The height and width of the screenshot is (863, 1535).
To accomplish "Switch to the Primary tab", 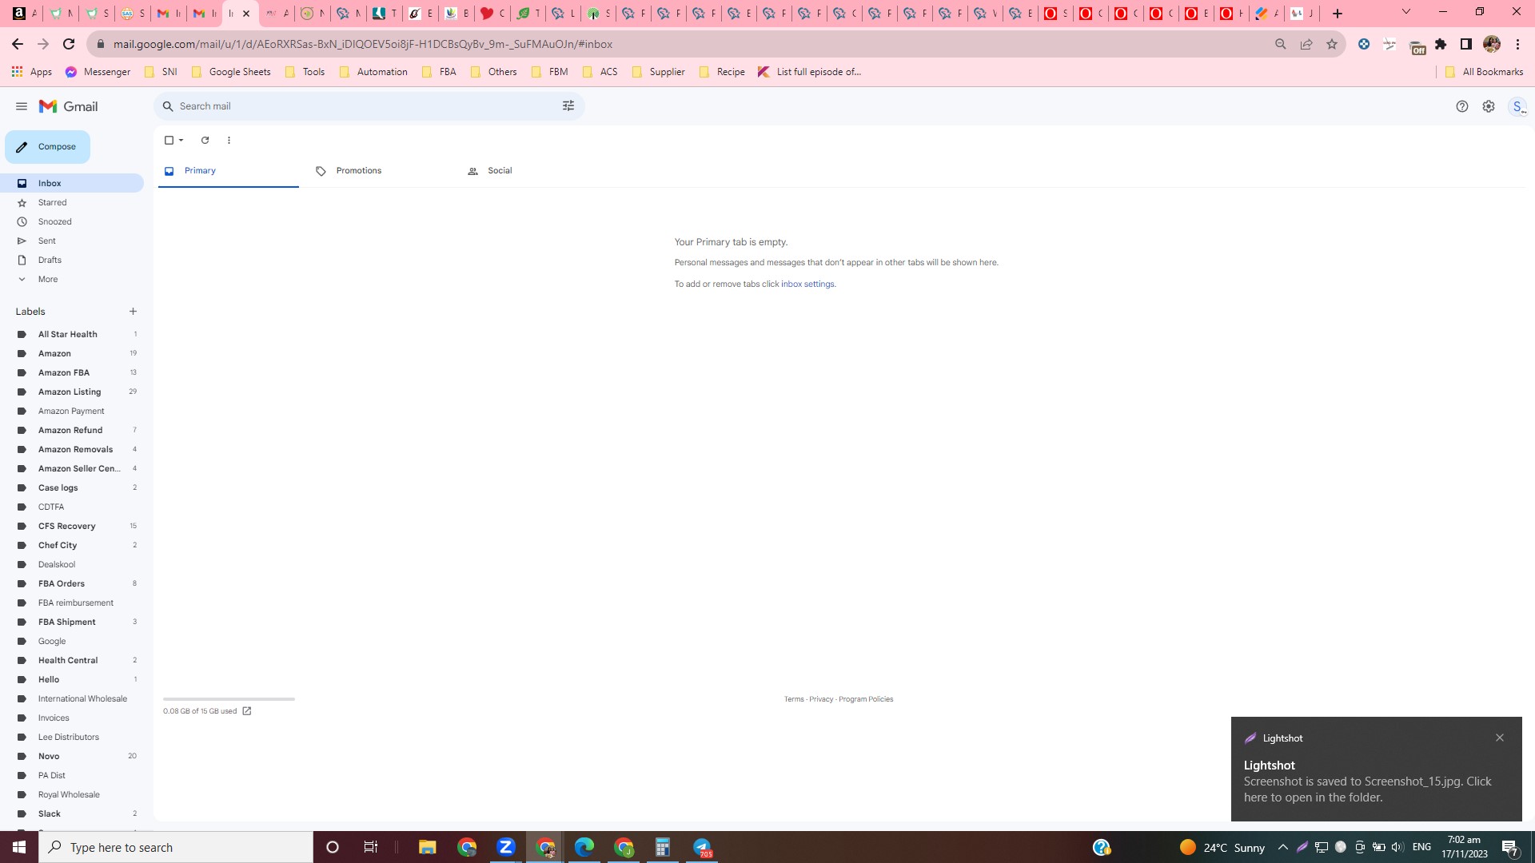I will (x=229, y=171).
